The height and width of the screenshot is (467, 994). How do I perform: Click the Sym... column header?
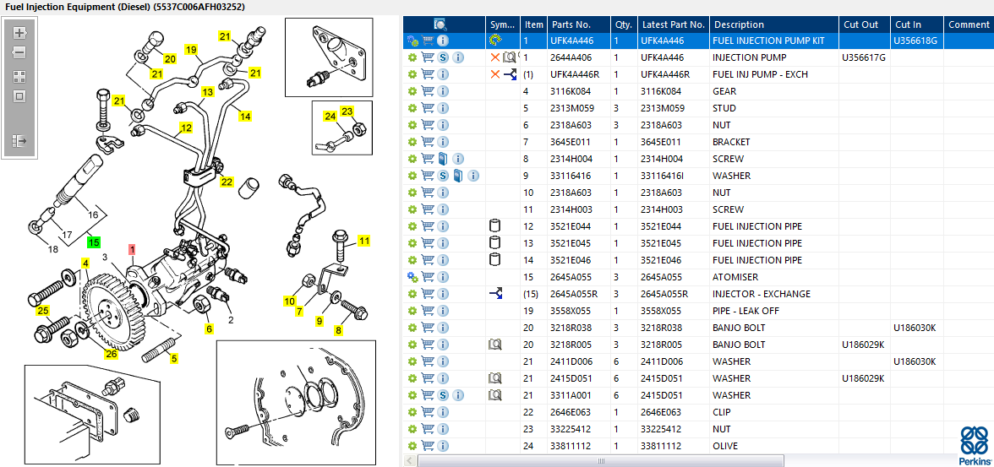click(x=504, y=24)
